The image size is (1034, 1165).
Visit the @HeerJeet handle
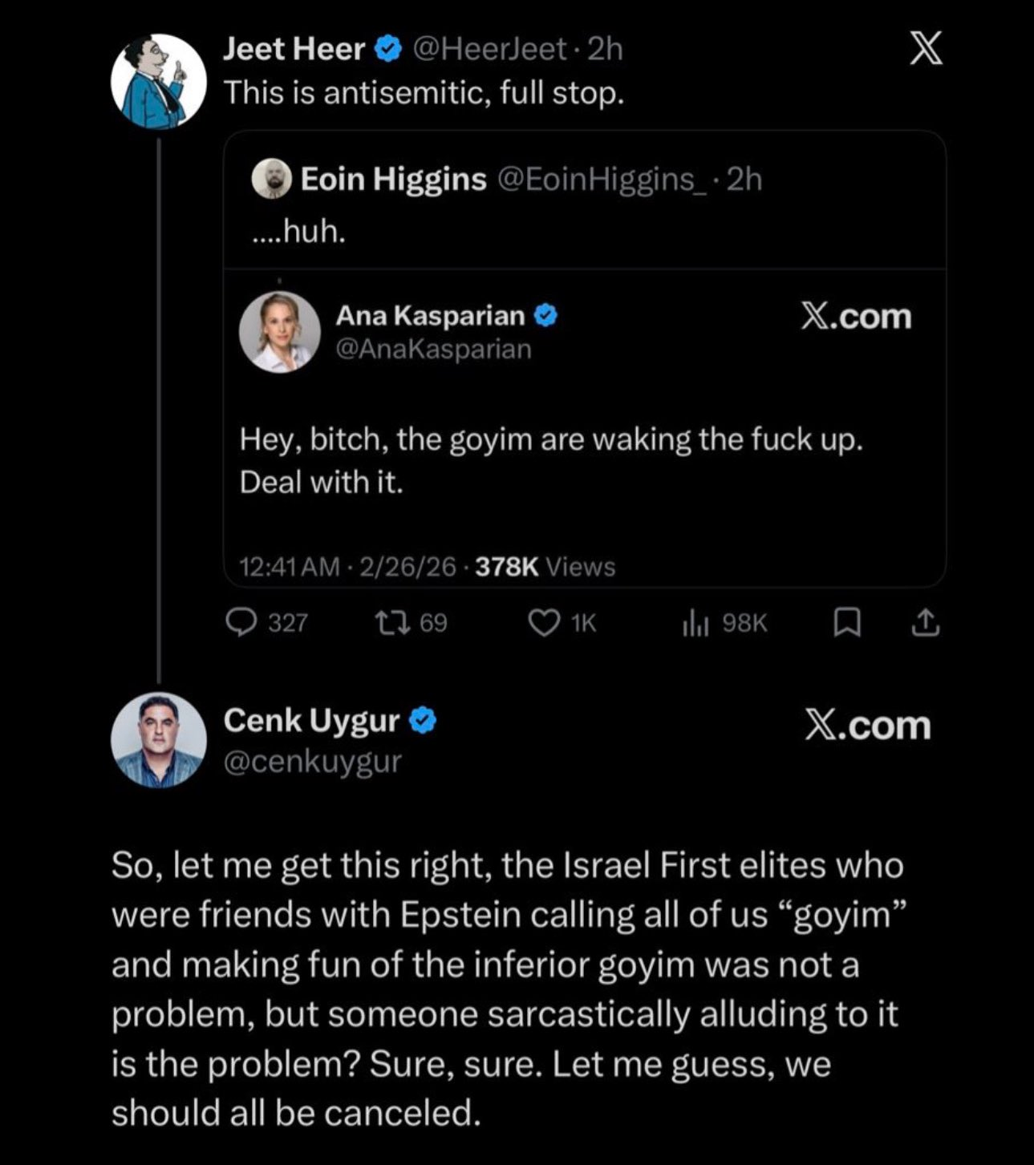pyautogui.click(x=489, y=50)
